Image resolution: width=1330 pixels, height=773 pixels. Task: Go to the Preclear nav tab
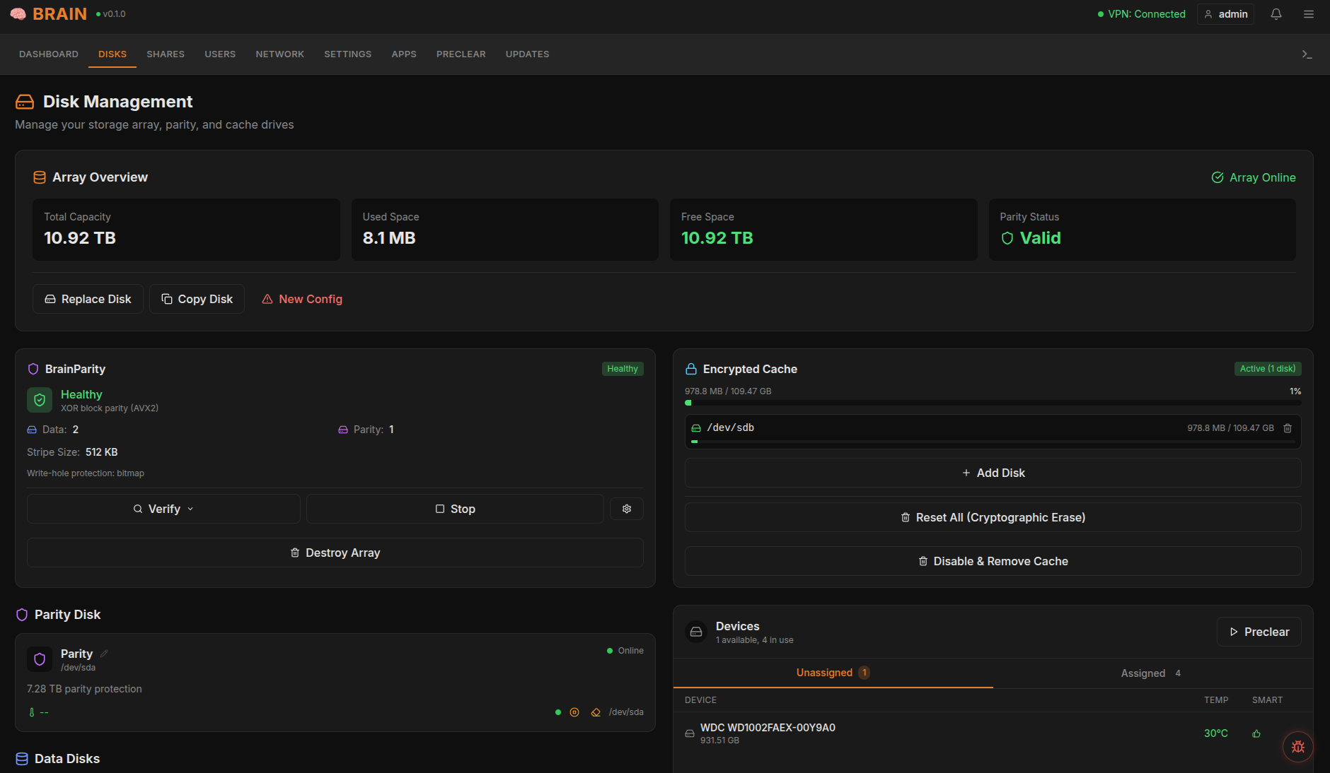(461, 54)
